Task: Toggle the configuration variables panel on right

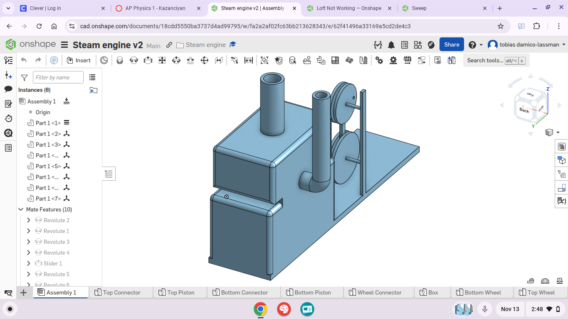Action: click(x=562, y=201)
